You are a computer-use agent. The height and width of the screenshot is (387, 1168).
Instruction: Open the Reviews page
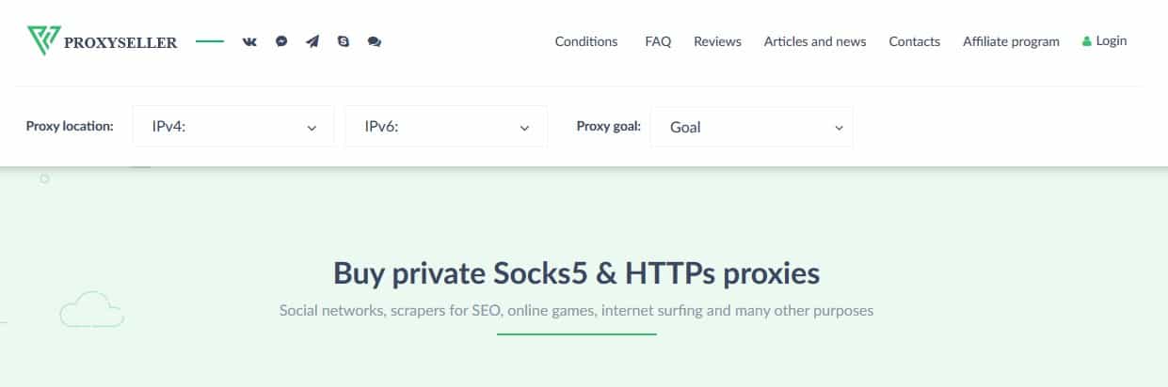pyautogui.click(x=717, y=41)
